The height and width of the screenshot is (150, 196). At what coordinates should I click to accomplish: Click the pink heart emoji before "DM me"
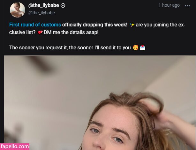point(40,32)
